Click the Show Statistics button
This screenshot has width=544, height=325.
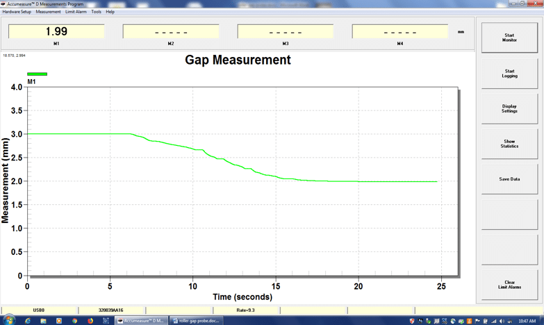click(509, 144)
